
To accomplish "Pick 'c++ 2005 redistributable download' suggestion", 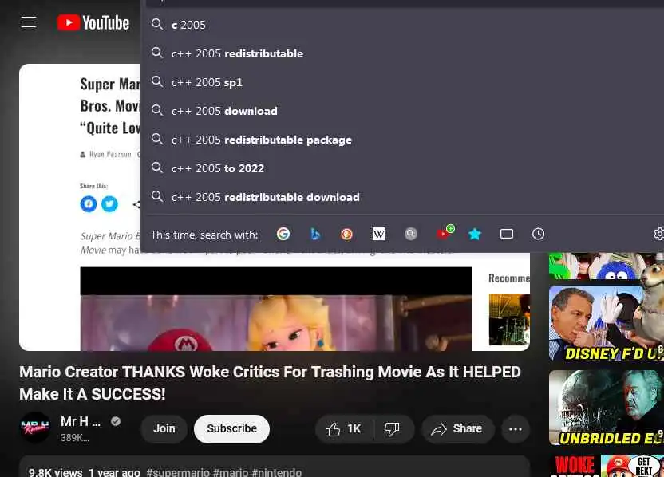I will click(x=402, y=197).
